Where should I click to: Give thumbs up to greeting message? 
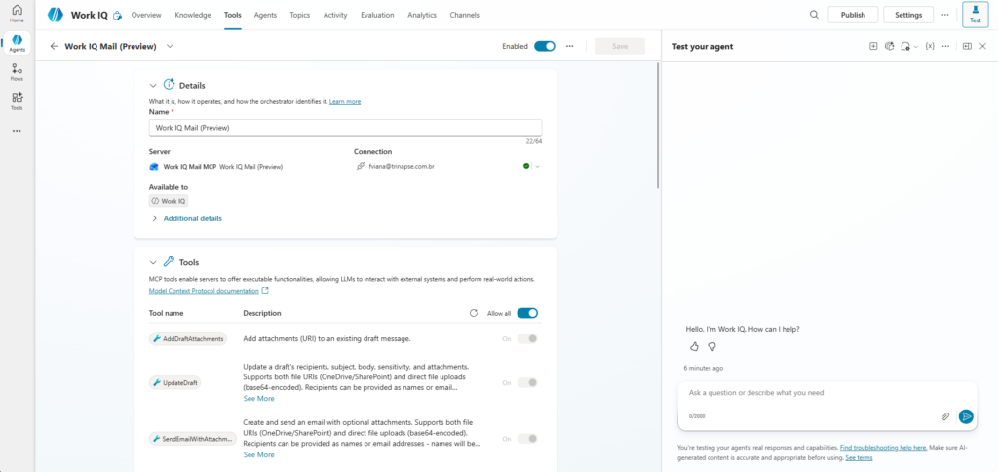pos(694,346)
